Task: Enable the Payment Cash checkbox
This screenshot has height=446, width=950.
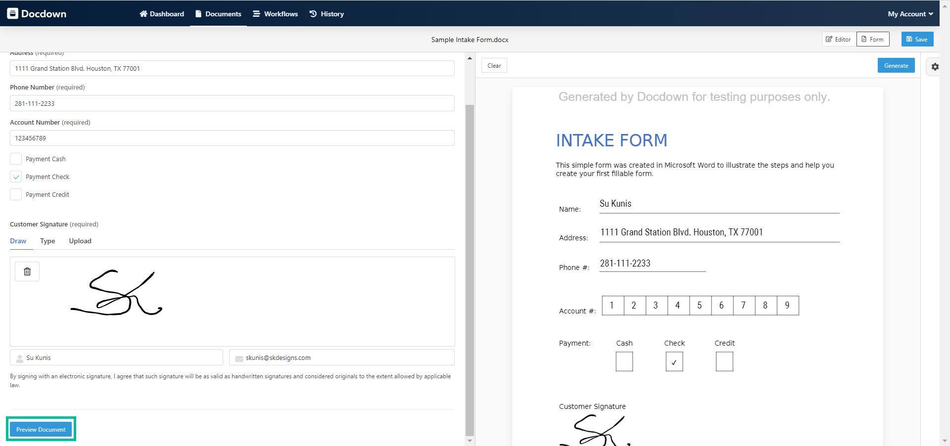Action: 16,159
